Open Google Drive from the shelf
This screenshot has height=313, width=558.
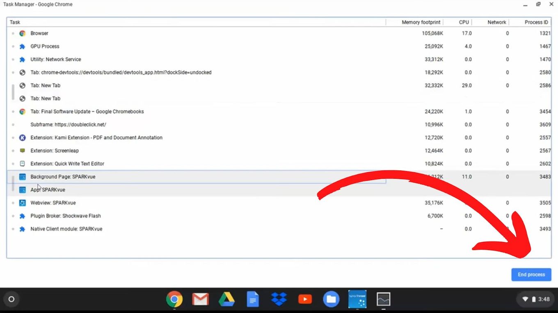(226, 299)
